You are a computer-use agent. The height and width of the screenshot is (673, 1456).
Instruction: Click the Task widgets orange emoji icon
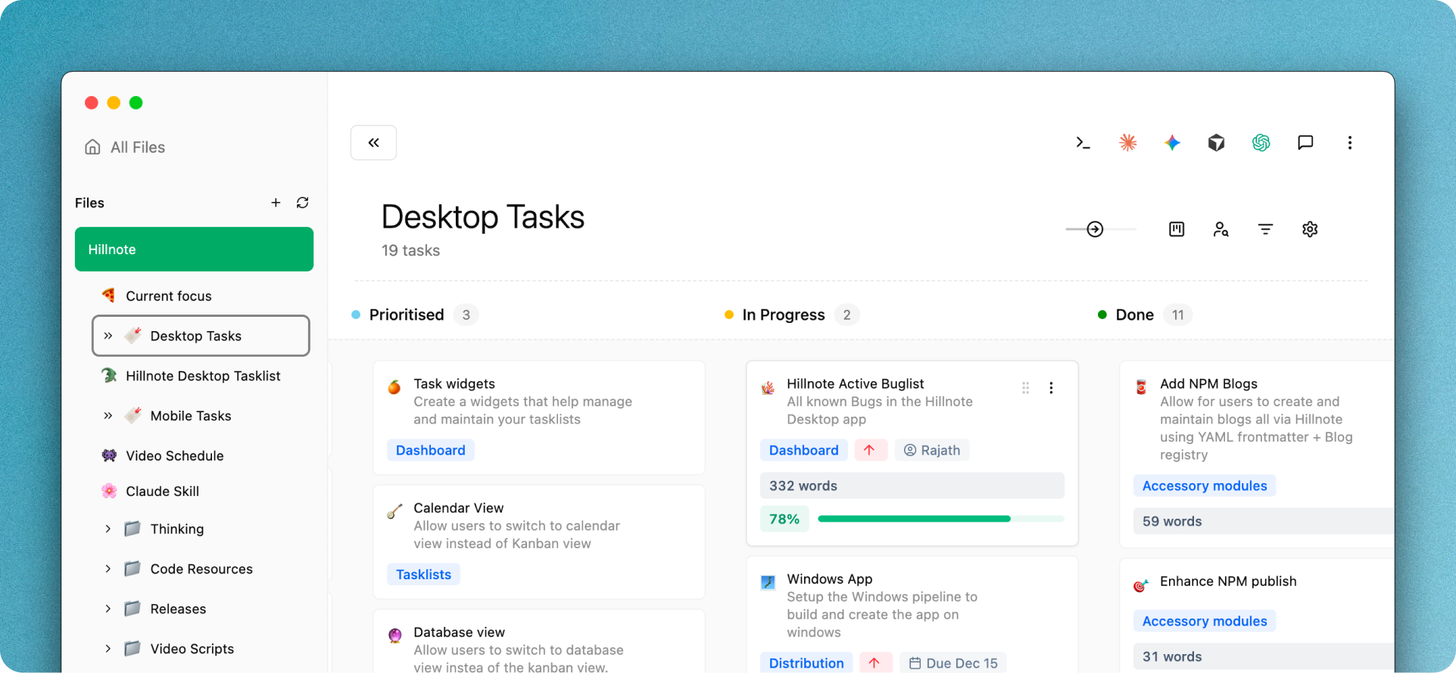pos(394,387)
